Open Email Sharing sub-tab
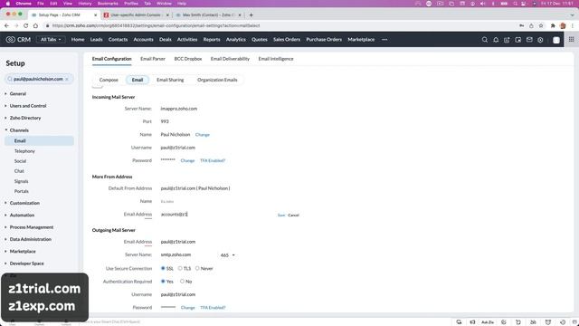This screenshot has width=579, height=326. tap(170, 80)
